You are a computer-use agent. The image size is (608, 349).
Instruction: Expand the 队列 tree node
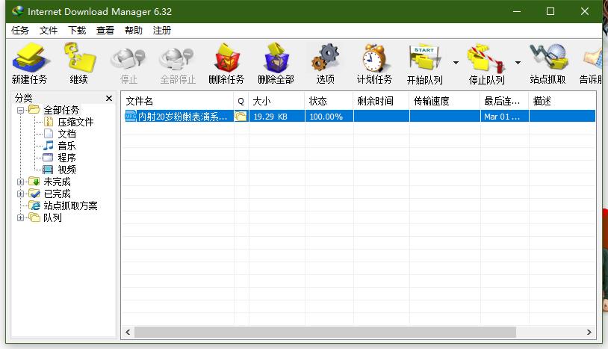(21, 218)
